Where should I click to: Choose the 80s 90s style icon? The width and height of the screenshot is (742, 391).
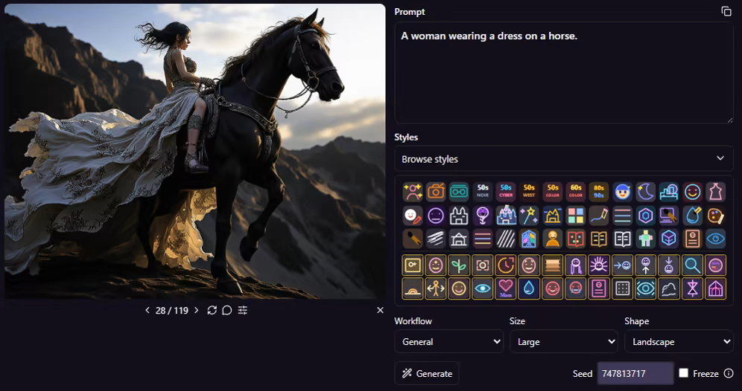[599, 192]
